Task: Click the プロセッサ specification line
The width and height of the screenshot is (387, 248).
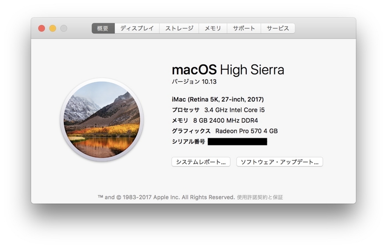Action: coord(218,110)
